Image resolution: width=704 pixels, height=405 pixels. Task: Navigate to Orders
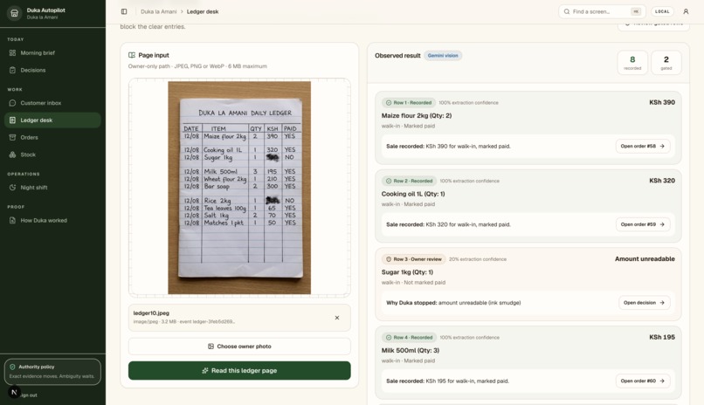pos(52,137)
